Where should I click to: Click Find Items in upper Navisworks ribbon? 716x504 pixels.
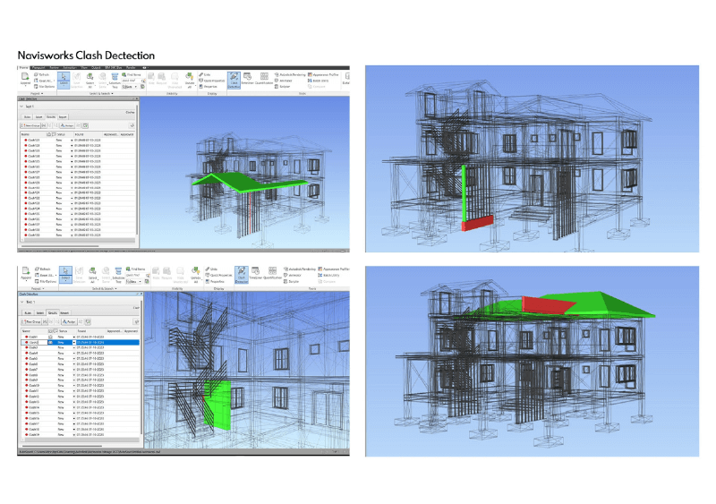[x=131, y=74]
